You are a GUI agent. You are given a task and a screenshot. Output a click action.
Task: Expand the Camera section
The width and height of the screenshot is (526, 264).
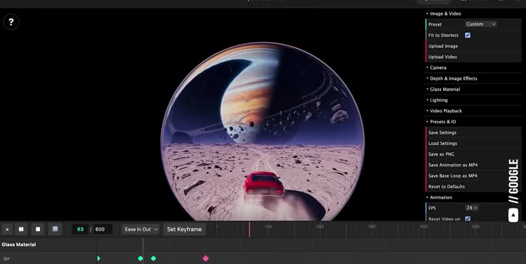(x=438, y=67)
